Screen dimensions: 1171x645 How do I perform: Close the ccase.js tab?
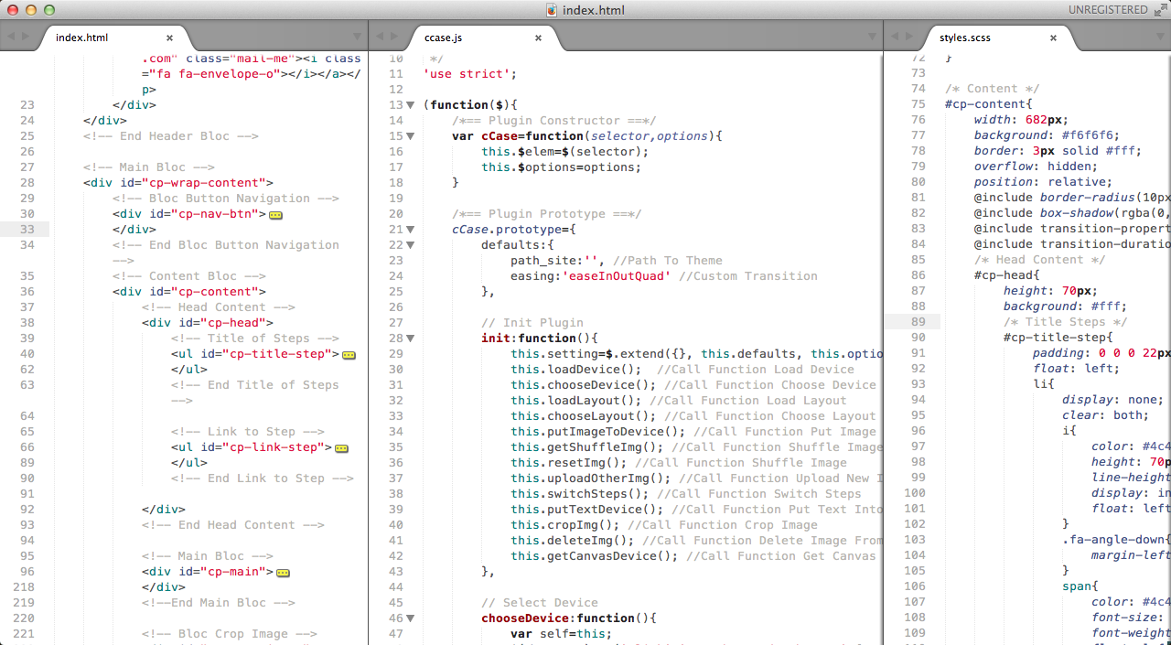click(x=538, y=38)
